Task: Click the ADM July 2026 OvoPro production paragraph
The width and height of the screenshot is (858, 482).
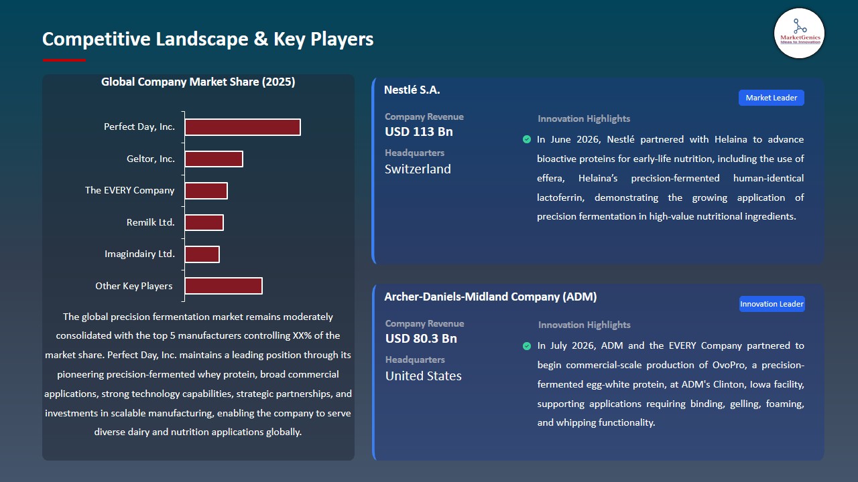Action: [670, 384]
